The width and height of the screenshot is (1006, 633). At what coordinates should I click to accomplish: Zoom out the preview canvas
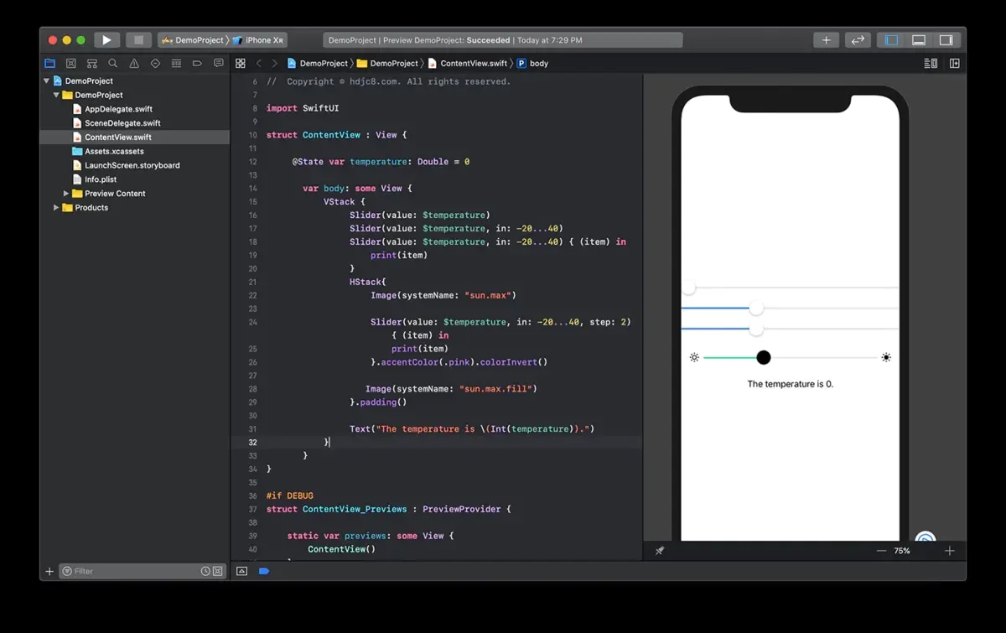[881, 551]
